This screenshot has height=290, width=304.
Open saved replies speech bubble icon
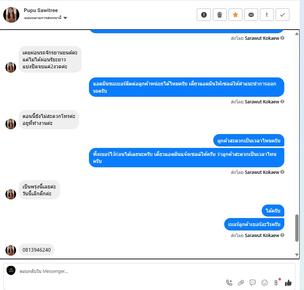click(253, 283)
